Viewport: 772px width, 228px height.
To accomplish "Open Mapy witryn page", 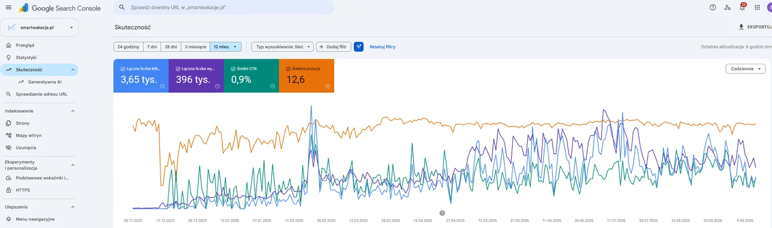I will pyautogui.click(x=39, y=135).
